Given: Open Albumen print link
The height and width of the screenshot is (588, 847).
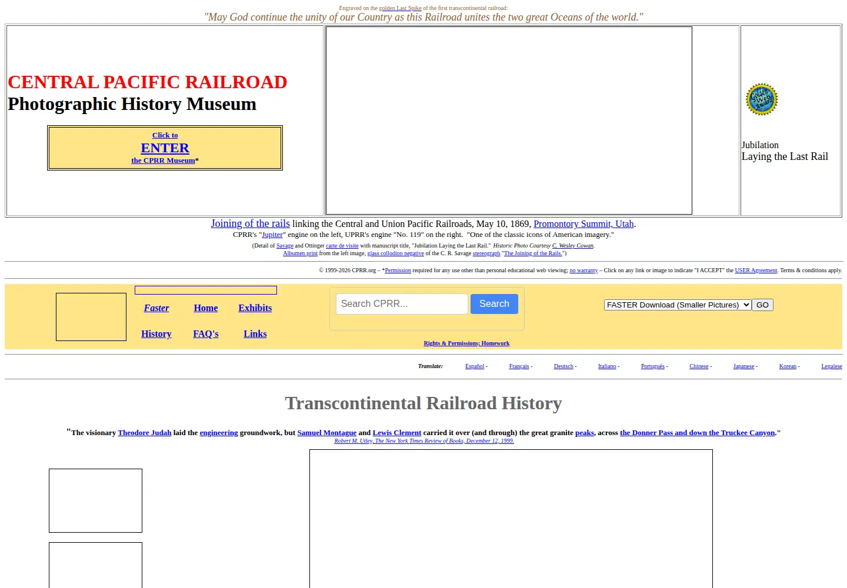Looking at the screenshot, I should point(300,253).
